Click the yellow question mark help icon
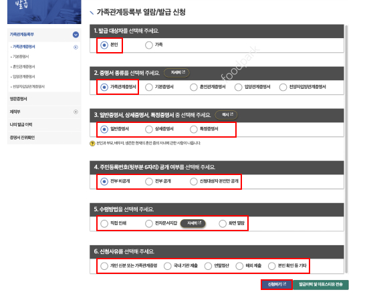This screenshot has height=294, width=373. (92, 144)
